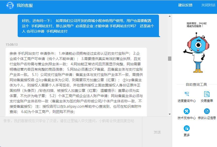The height and width of the screenshot is (147, 217).
Task: Open the 交易查单 icon
Action: pos(207,94)
